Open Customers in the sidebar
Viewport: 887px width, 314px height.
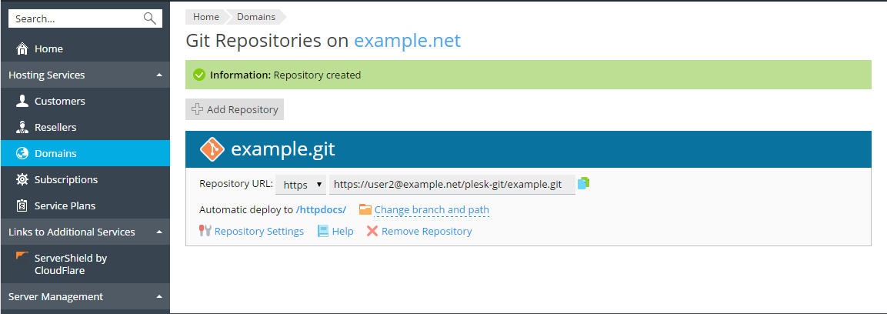pyautogui.click(x=59, y=102)
